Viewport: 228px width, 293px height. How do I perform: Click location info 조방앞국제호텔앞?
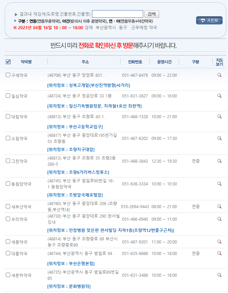tap(75, 195)
